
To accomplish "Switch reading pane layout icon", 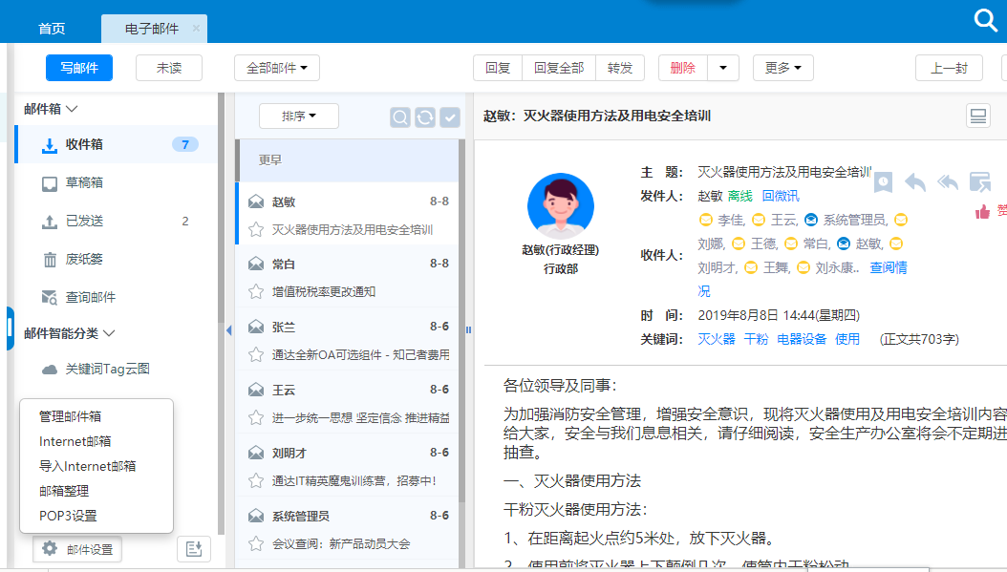I will click(977, 117).
